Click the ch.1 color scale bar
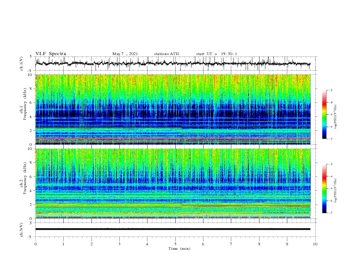This screenshot has width=355, height=274. [x=325, y=114]
